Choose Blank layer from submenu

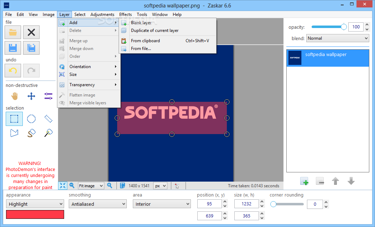(x=168, y=23)
